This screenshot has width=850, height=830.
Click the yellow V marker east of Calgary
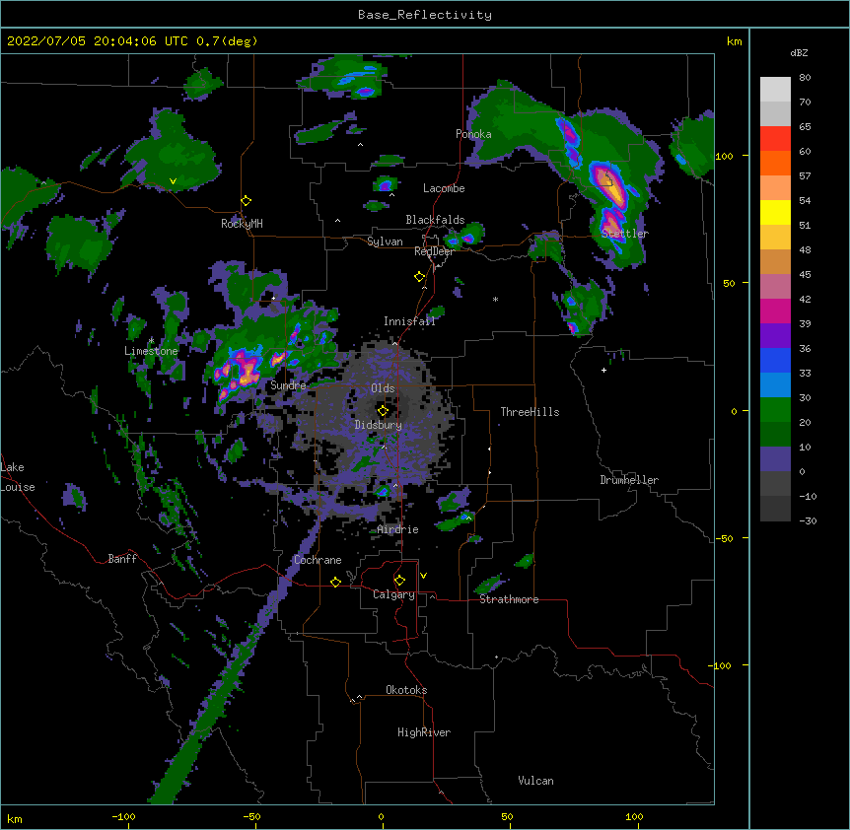[423, 576]
